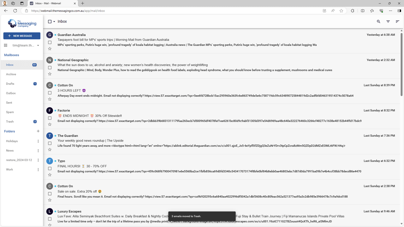Add a new folder with plus icon
404x227 pixels.
[38, 131]
